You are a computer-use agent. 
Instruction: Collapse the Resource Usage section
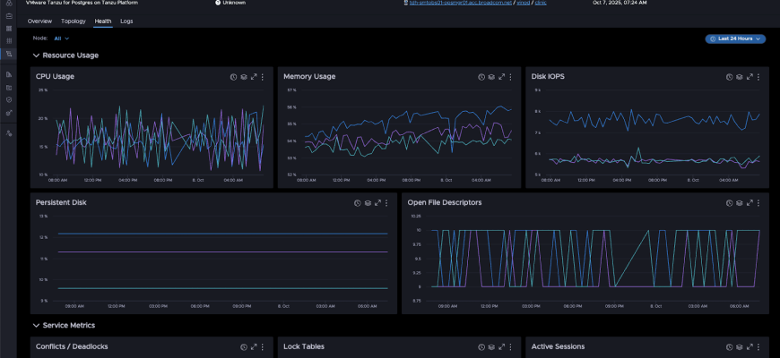pyautogui.click(x=37, y=55)
